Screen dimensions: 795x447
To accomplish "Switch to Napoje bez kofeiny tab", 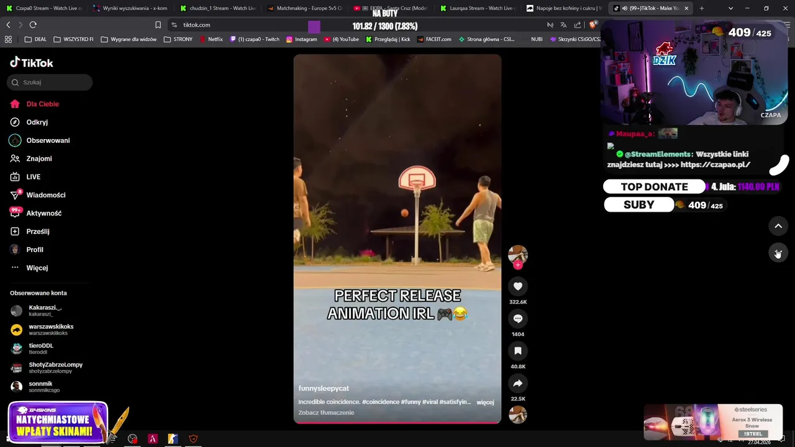I will 563,8.
